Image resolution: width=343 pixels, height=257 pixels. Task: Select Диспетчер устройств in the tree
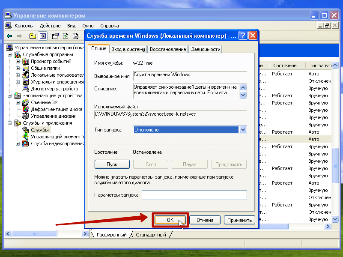tap(51, 89)
